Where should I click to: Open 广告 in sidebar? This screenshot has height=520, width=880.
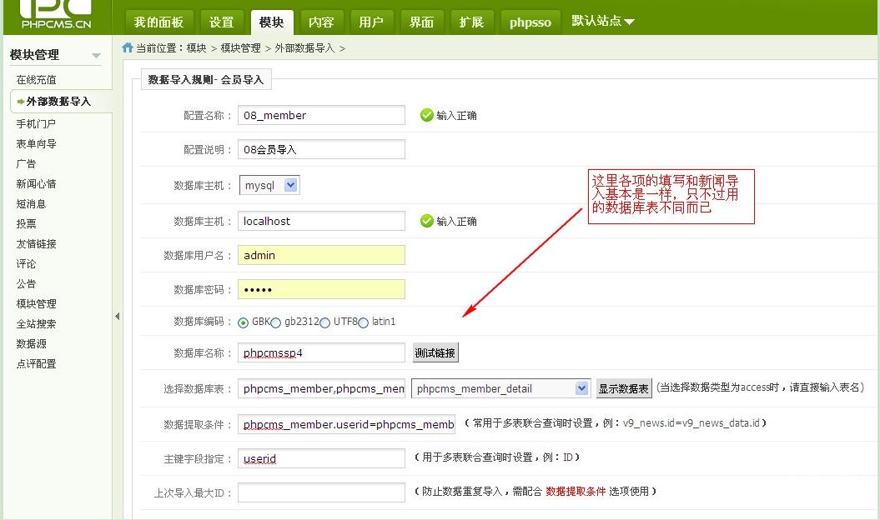coord(26,164)
